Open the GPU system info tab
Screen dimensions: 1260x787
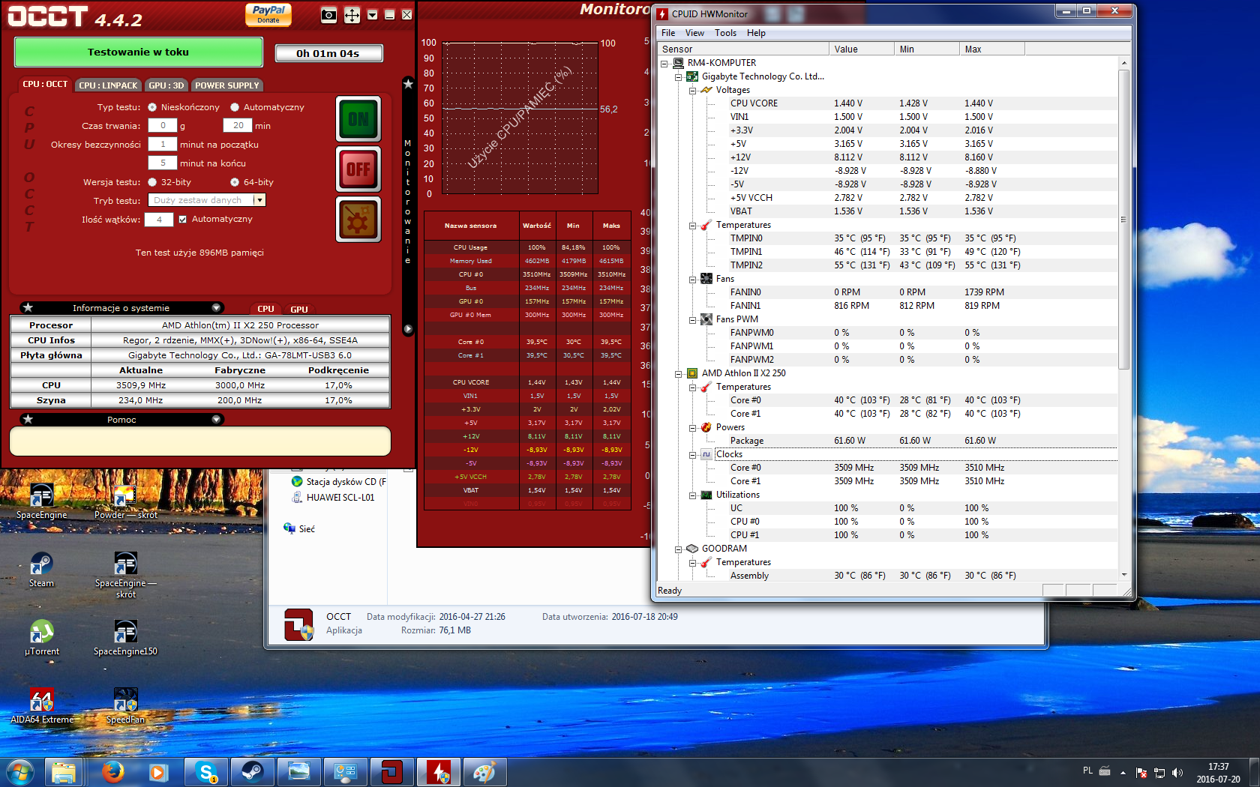pos(299,309)
